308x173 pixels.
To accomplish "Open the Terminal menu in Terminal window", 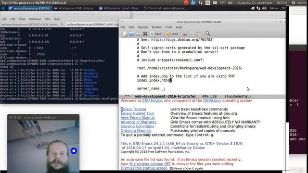I will 35,19.
